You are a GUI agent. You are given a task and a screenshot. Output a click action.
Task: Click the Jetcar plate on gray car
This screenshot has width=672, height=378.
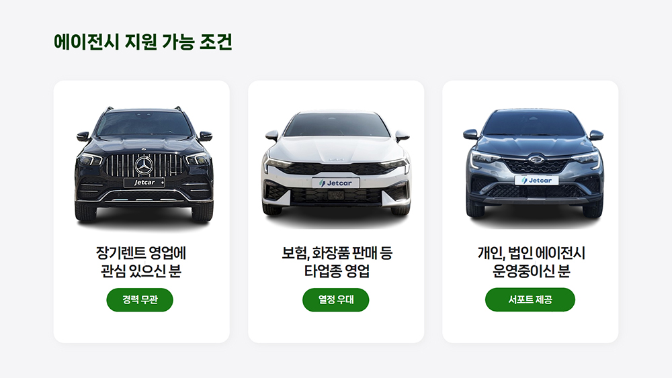coord(536,180)
